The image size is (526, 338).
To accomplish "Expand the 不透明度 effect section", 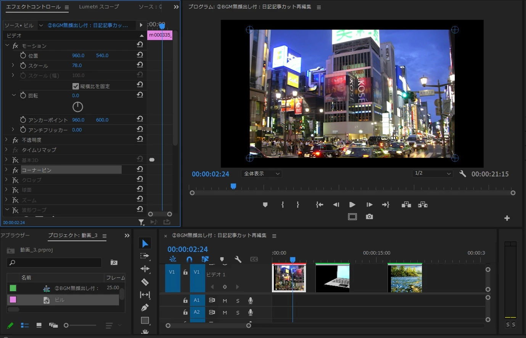I will (x=6, y=140).
